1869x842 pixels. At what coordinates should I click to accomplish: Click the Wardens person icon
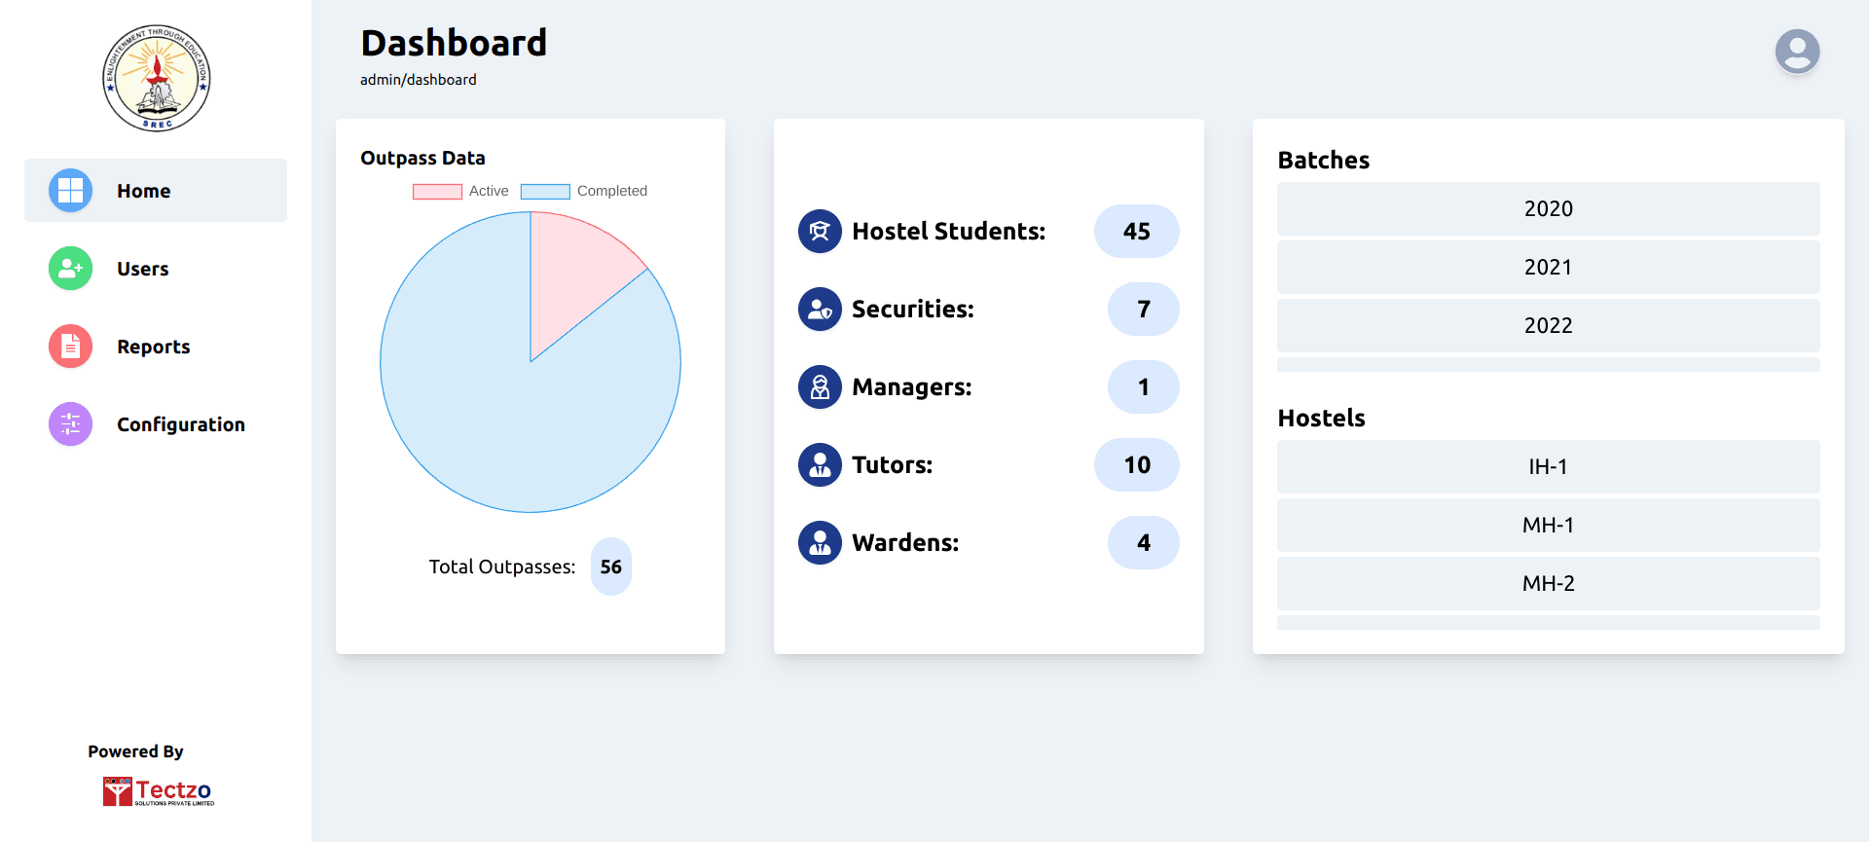tap(820, 543)
